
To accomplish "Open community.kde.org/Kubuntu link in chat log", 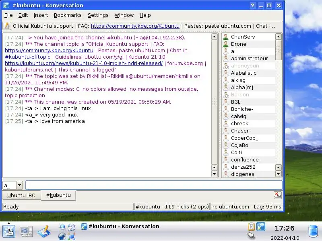I will click(49, 51).
